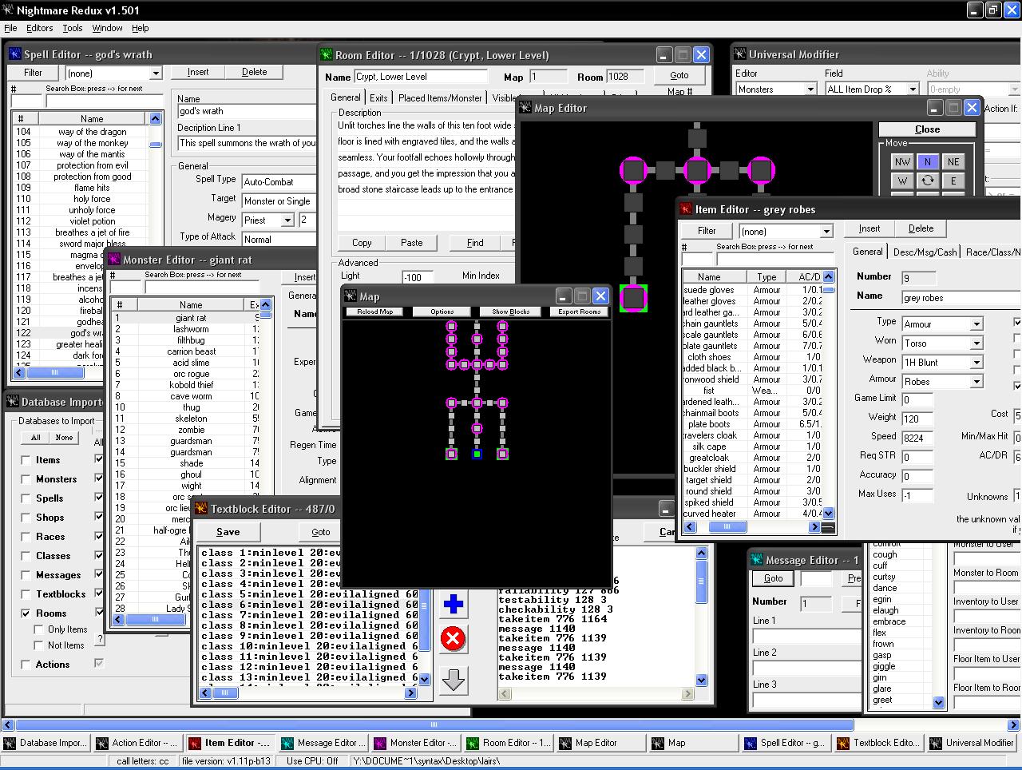Switch to Exits tab in Room Editor
This screenshot has height=770, width=1022.
[378, 98]
